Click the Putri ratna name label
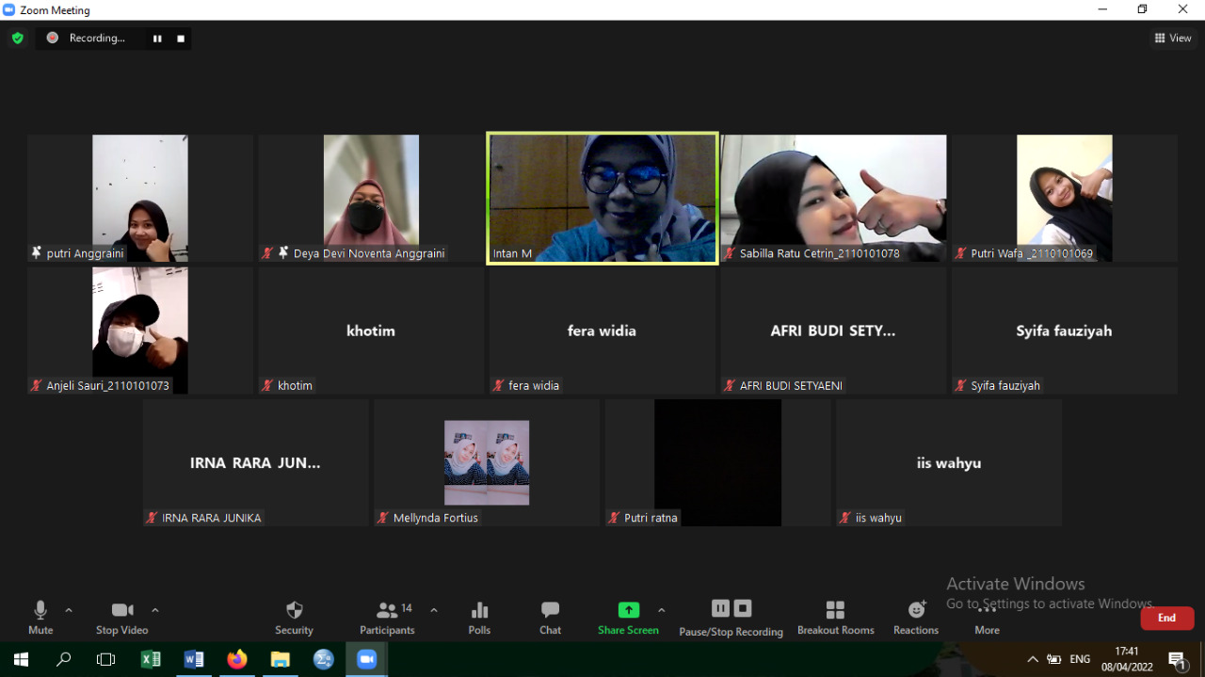 (x=651, y=518)
